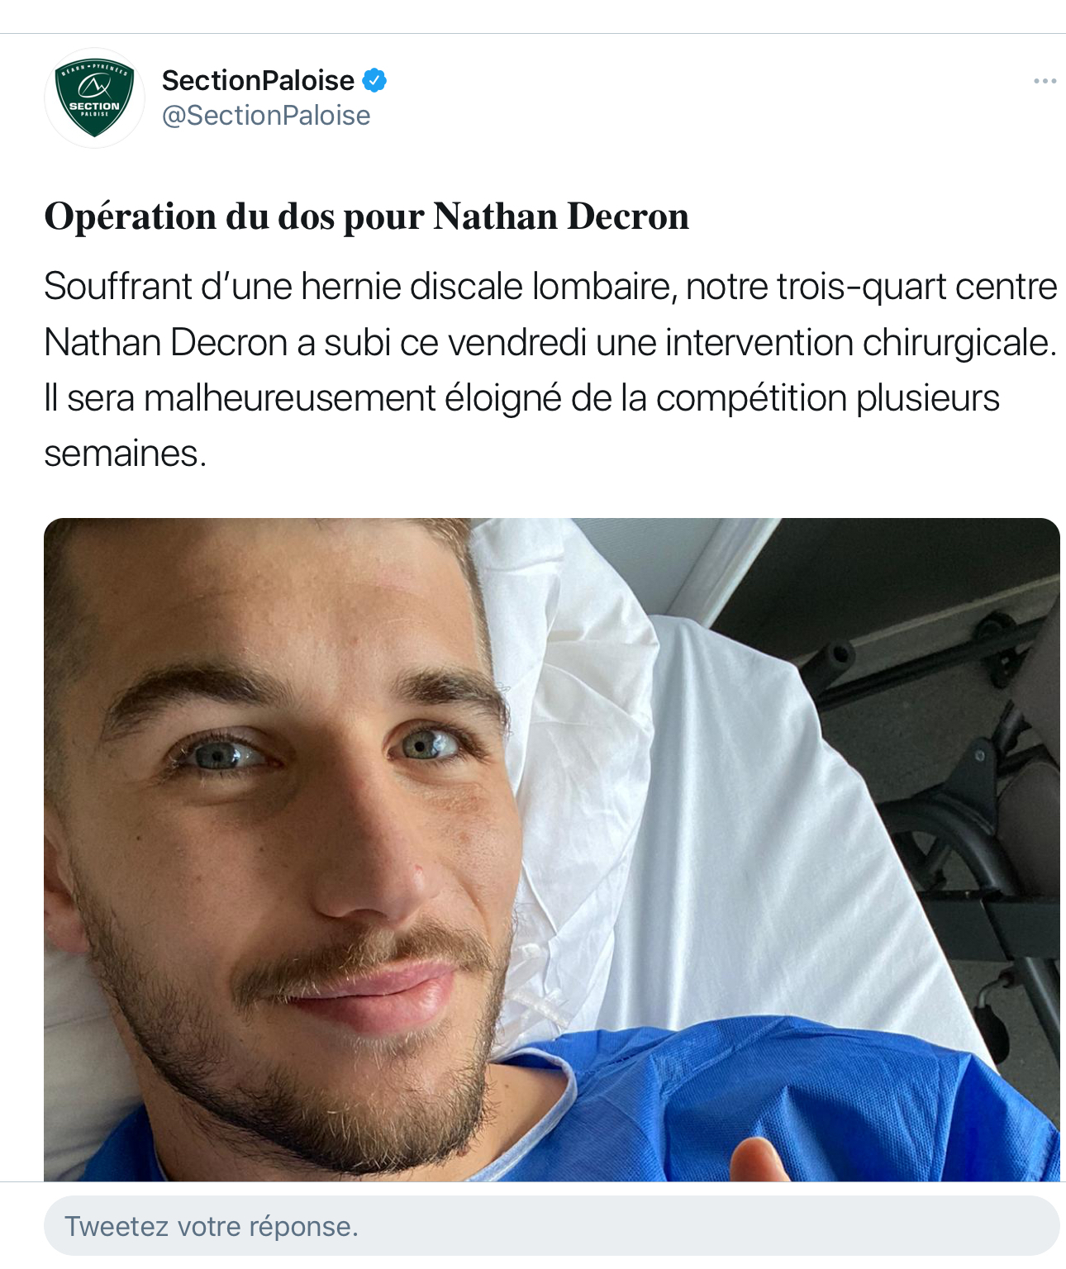
Task: Visit the @SectionPaloise handle
Action: click(266, 116)
